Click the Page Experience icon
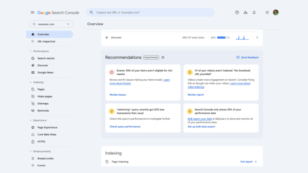Screen dimensions: 308x173 (33, 127)
